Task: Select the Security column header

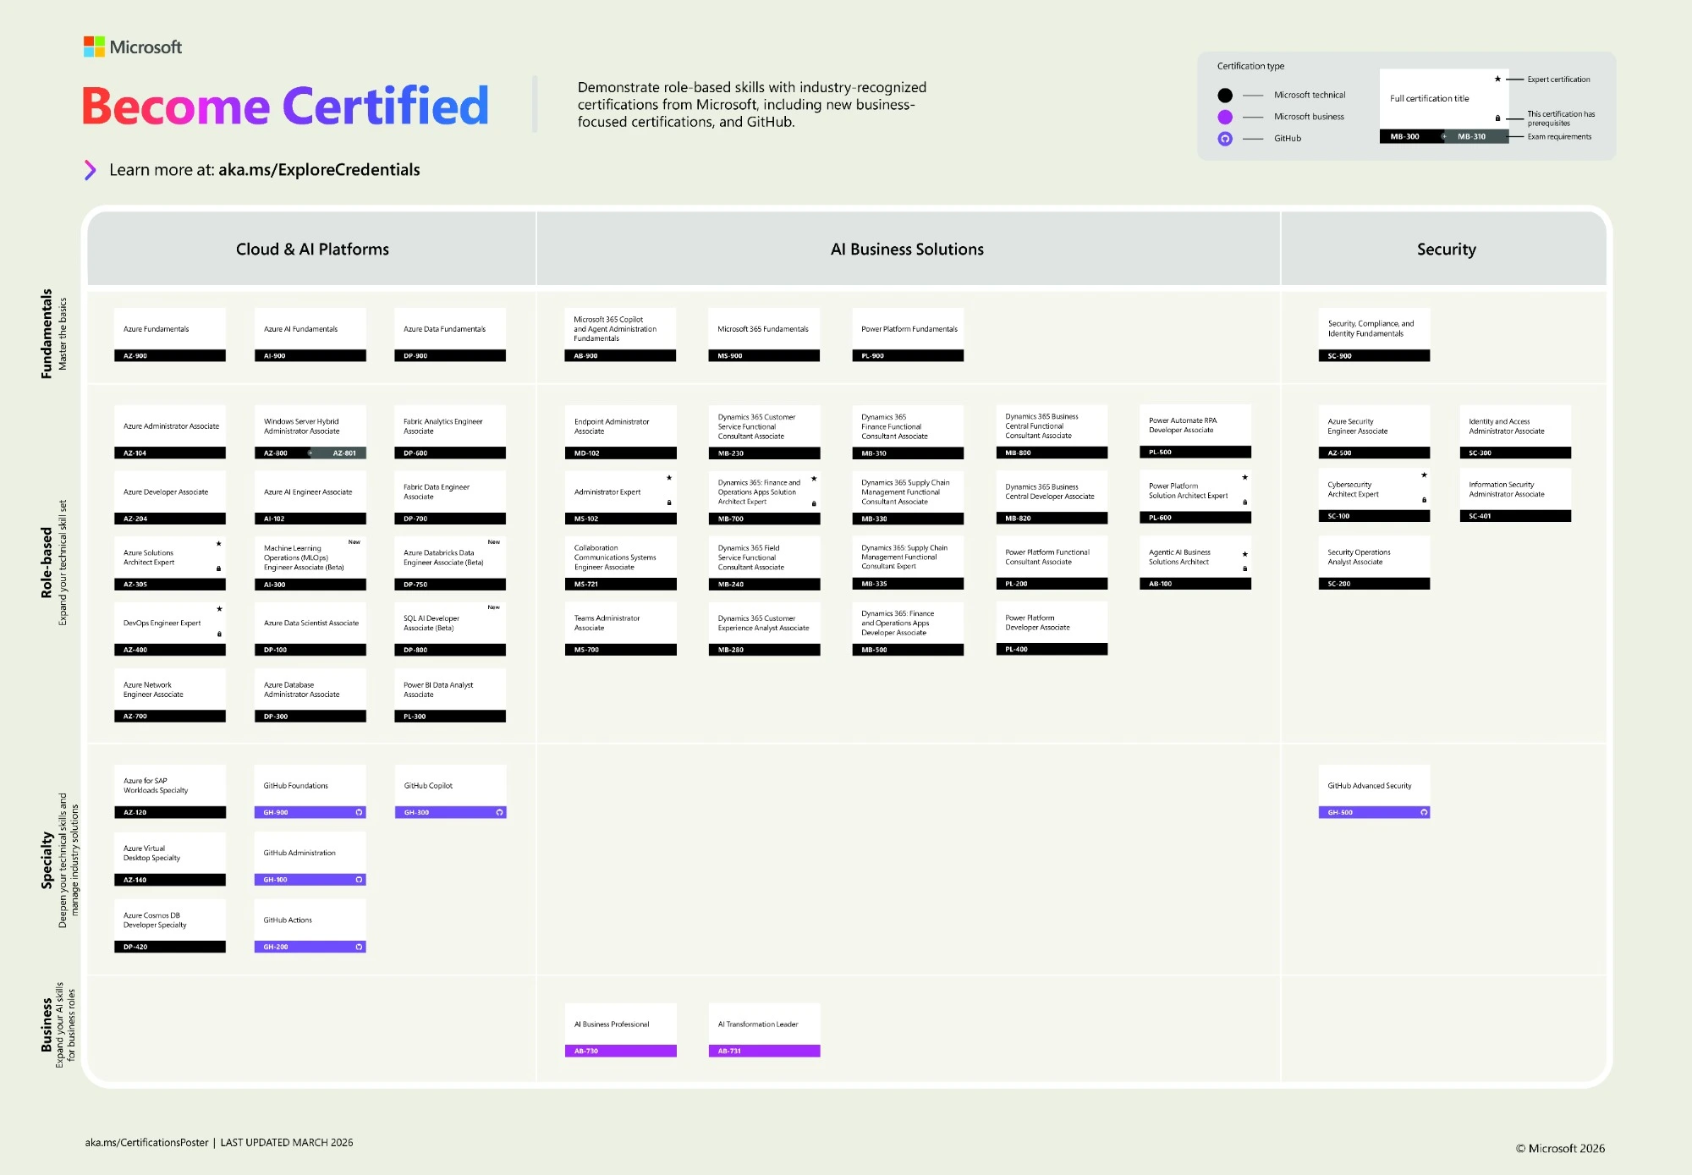Action: click(x=1446, y=249)
